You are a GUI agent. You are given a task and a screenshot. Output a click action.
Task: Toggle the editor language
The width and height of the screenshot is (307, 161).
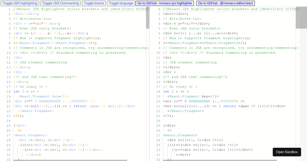pos(121,3)
